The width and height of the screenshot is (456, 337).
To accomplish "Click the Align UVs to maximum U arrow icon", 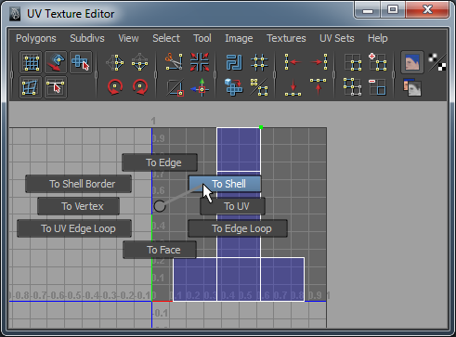I will tap(319, 62).
